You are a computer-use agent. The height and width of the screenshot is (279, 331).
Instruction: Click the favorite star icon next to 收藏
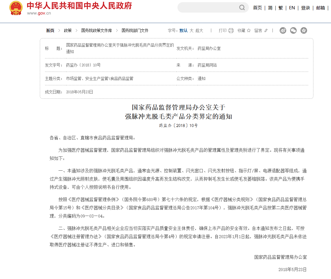pos(249,30)
